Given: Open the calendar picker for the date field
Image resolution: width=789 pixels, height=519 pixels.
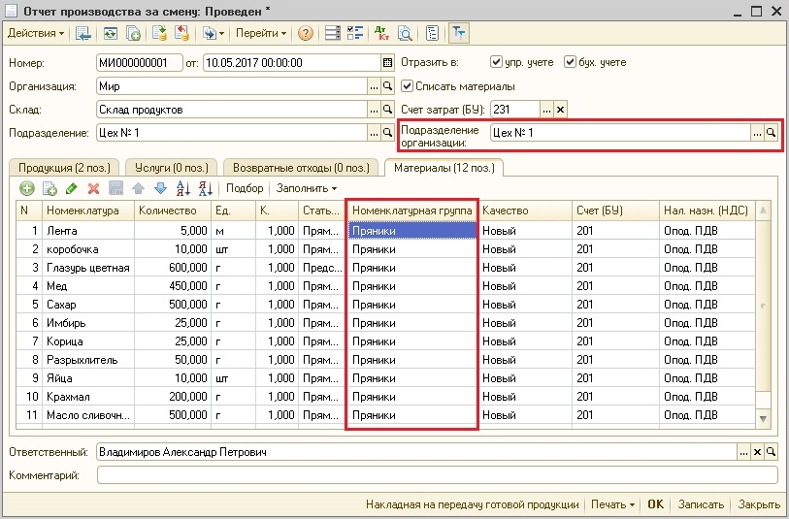Looking at the screenshot, I should [x=387, y=63].
